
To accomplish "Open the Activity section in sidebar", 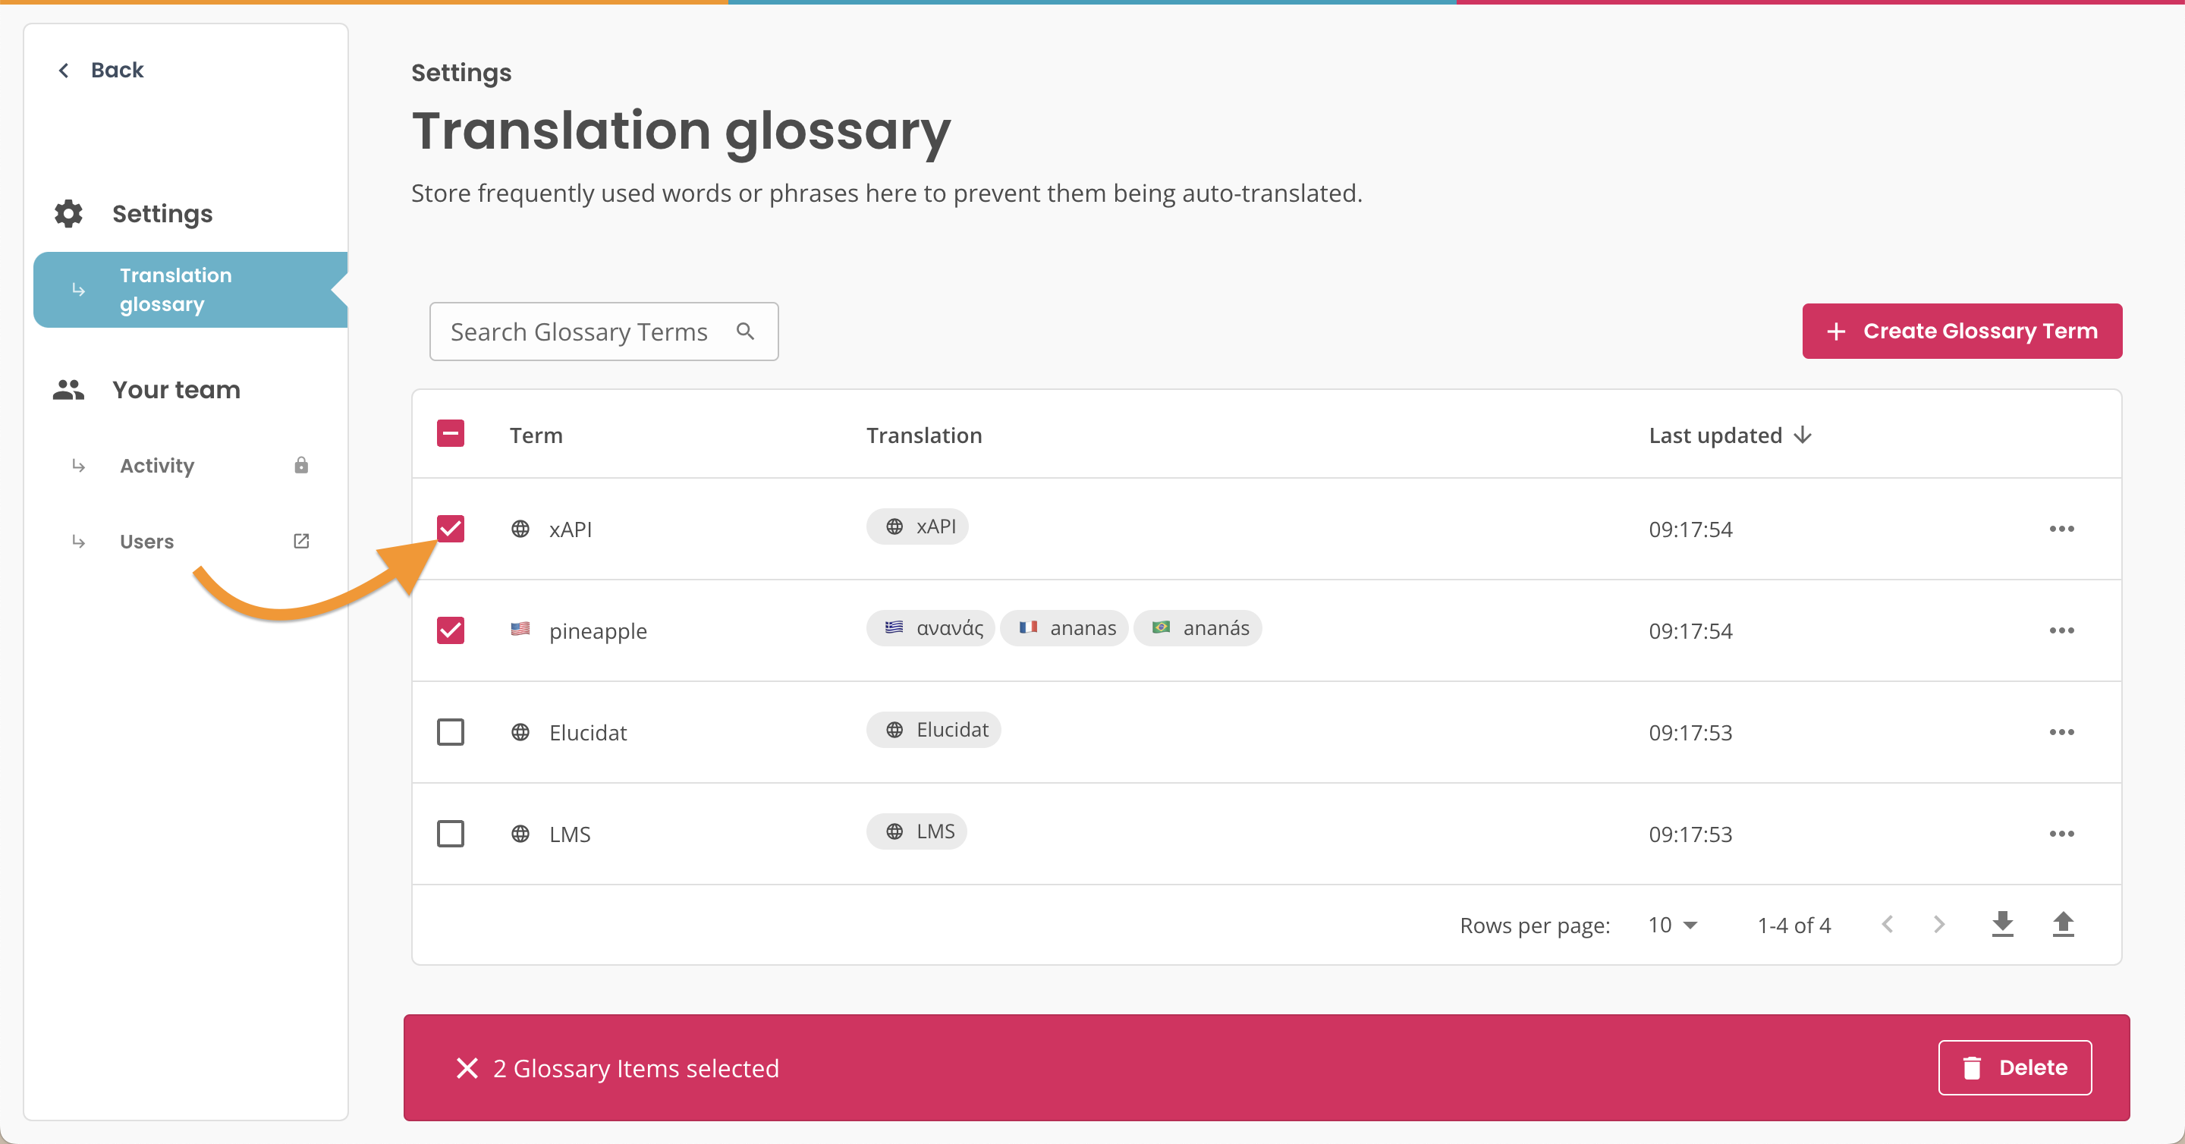I will (x=157, y=465).
